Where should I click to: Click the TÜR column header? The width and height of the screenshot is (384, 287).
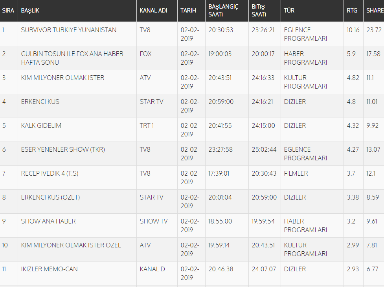(x=289, y=11)
